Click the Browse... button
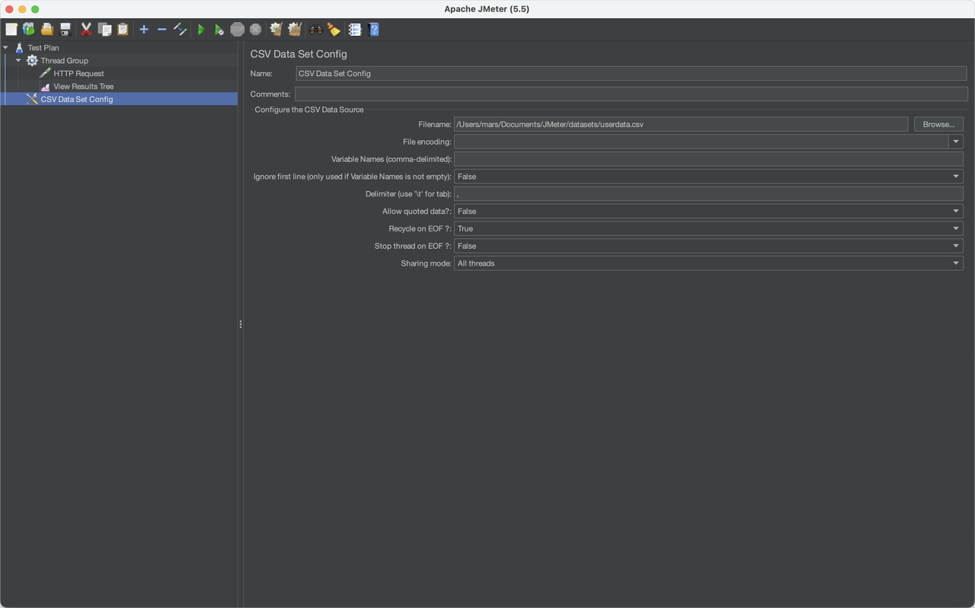 [x=938, y=124]
